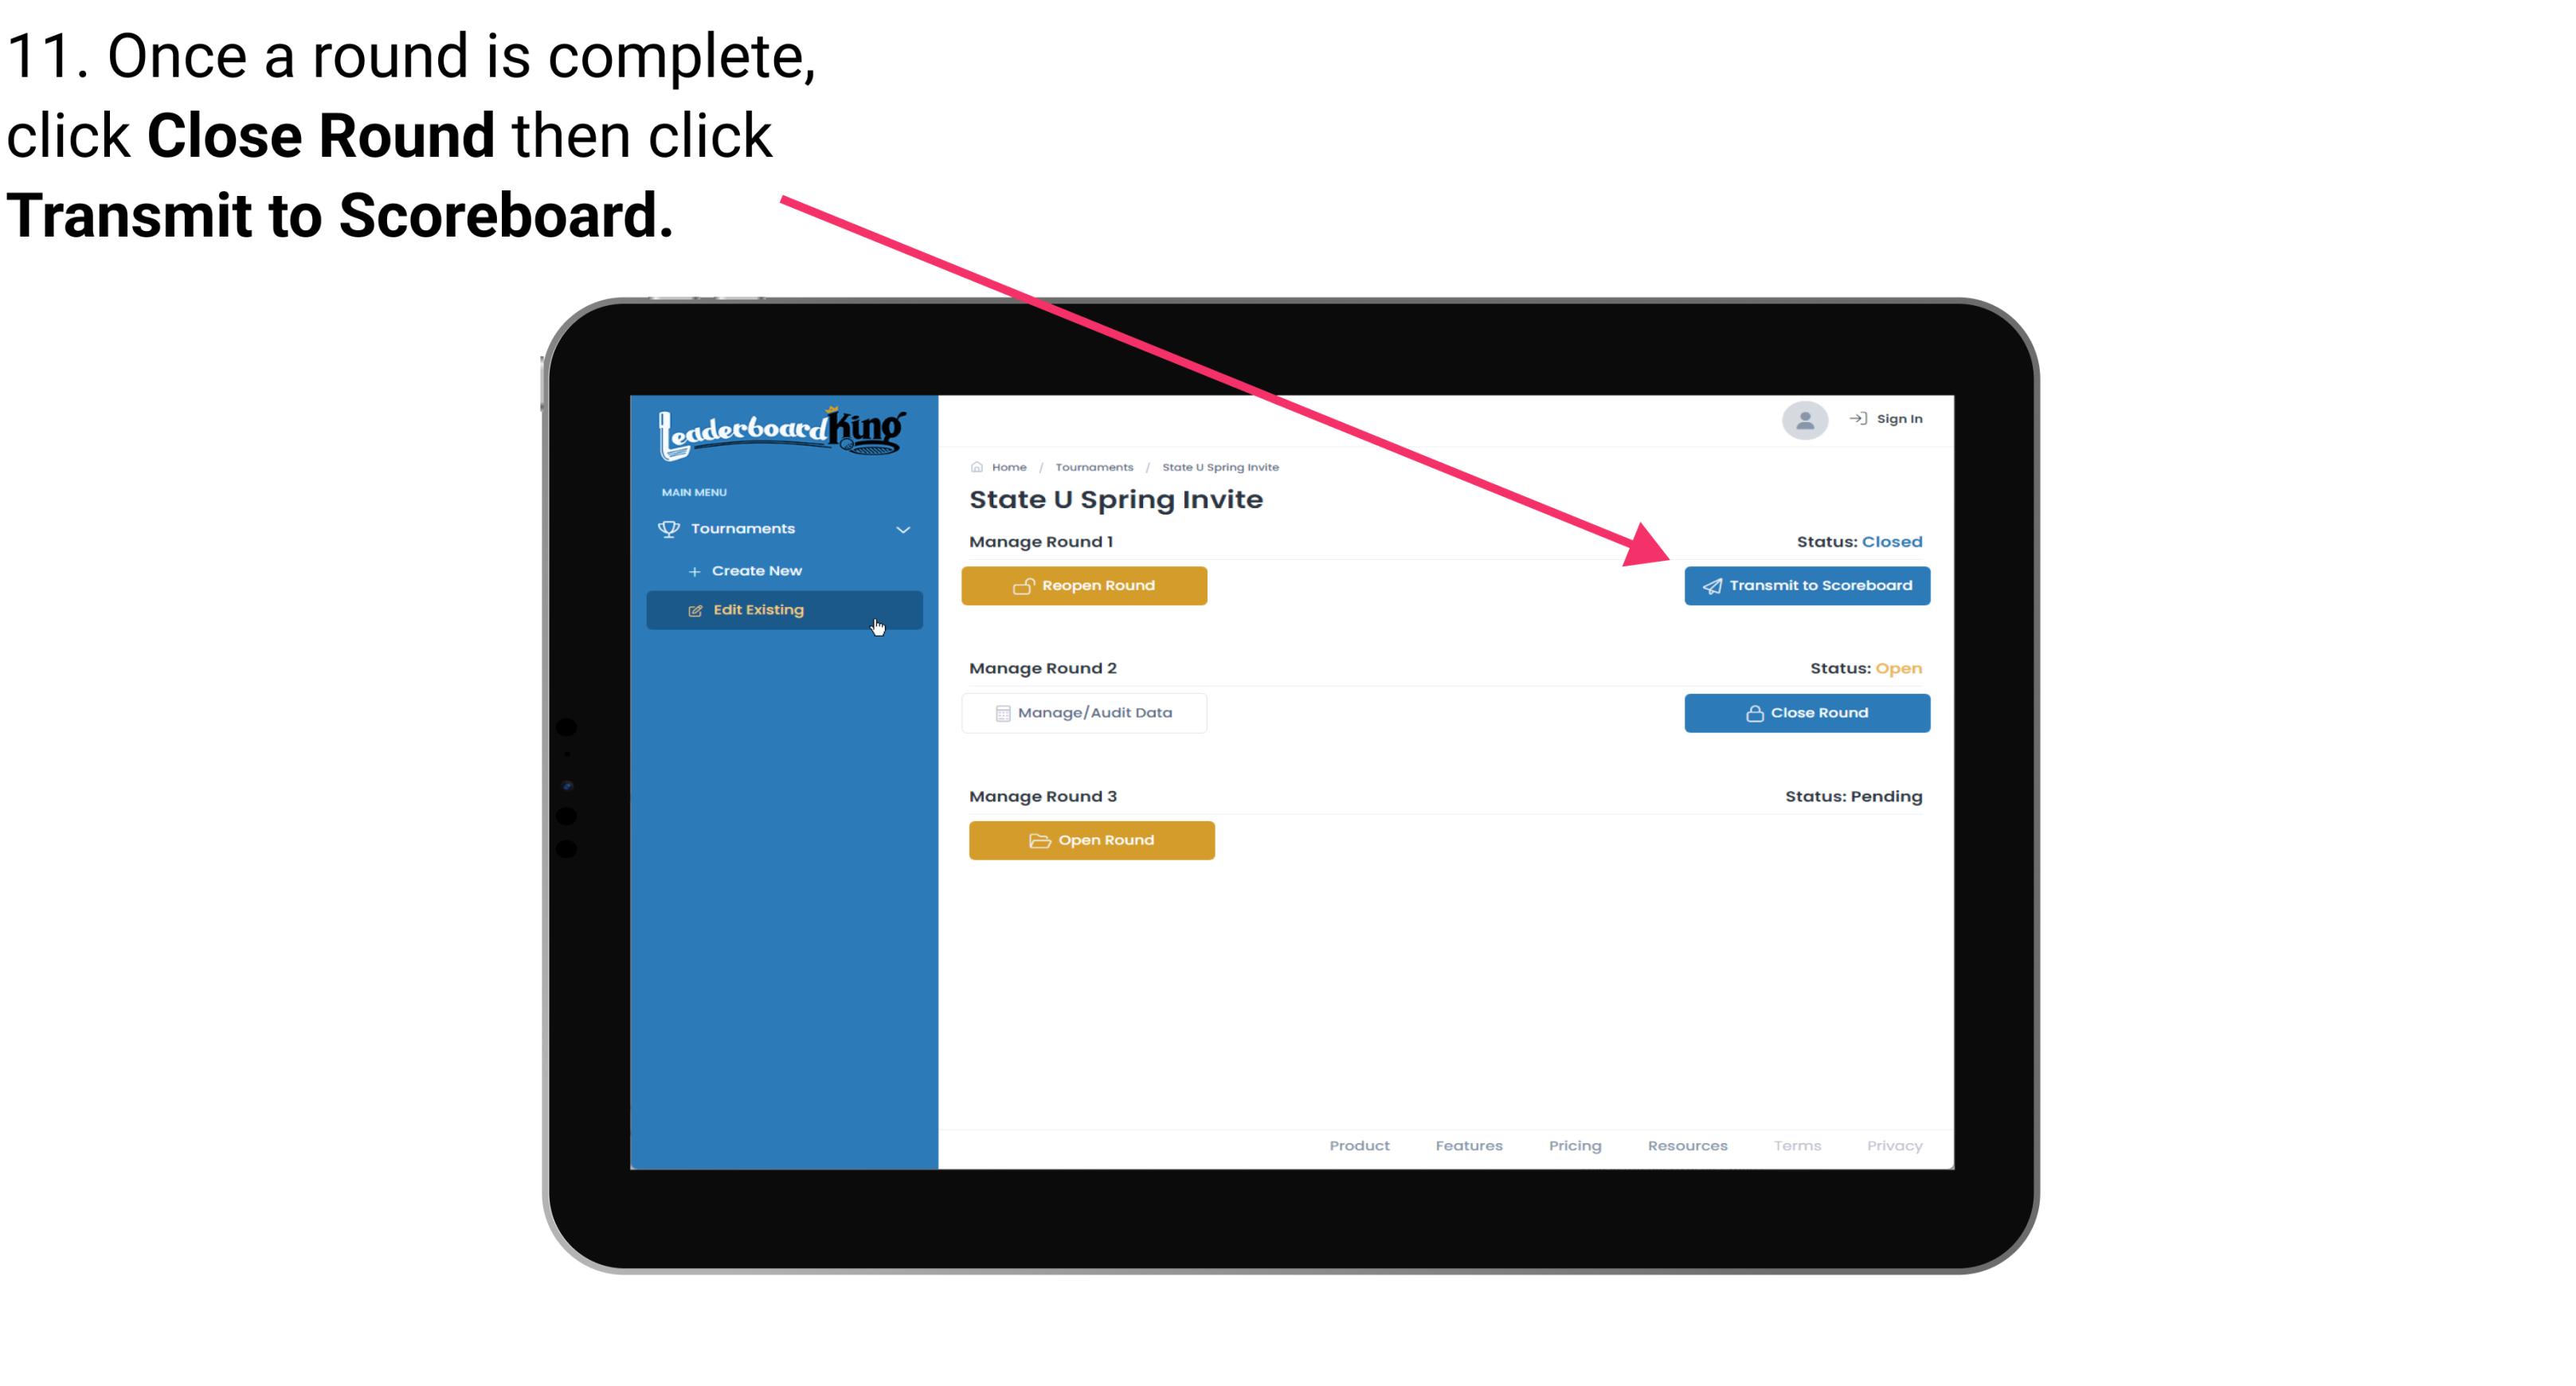Click the Reopen Round button
2576x1386 pixels.
1086,584
